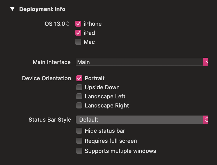Open the iOS 13.0 version stepper

(68, 24)
